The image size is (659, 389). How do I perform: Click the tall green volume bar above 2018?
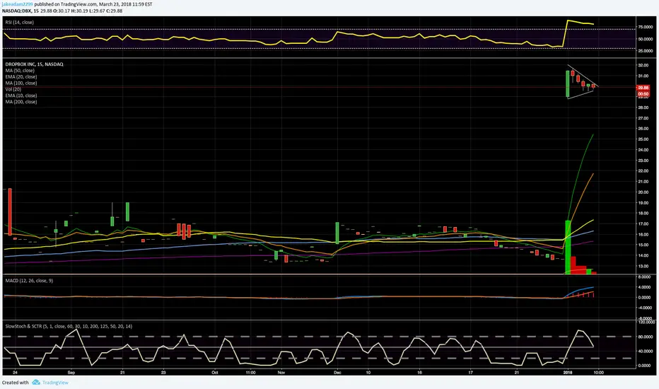[568, 247]
